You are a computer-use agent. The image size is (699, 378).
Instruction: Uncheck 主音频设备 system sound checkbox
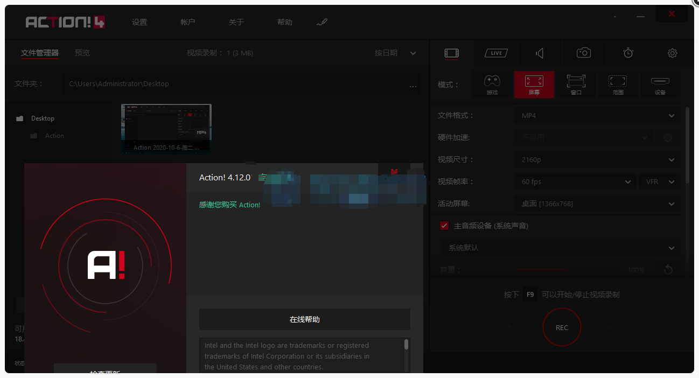pos(444,226)
